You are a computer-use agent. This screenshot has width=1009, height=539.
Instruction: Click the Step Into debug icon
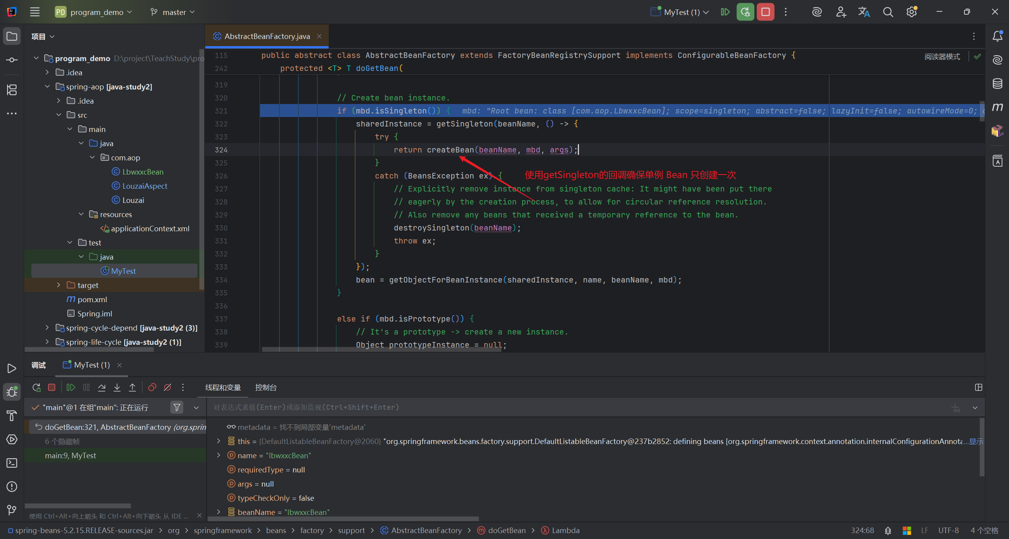(x=117, y=387)
